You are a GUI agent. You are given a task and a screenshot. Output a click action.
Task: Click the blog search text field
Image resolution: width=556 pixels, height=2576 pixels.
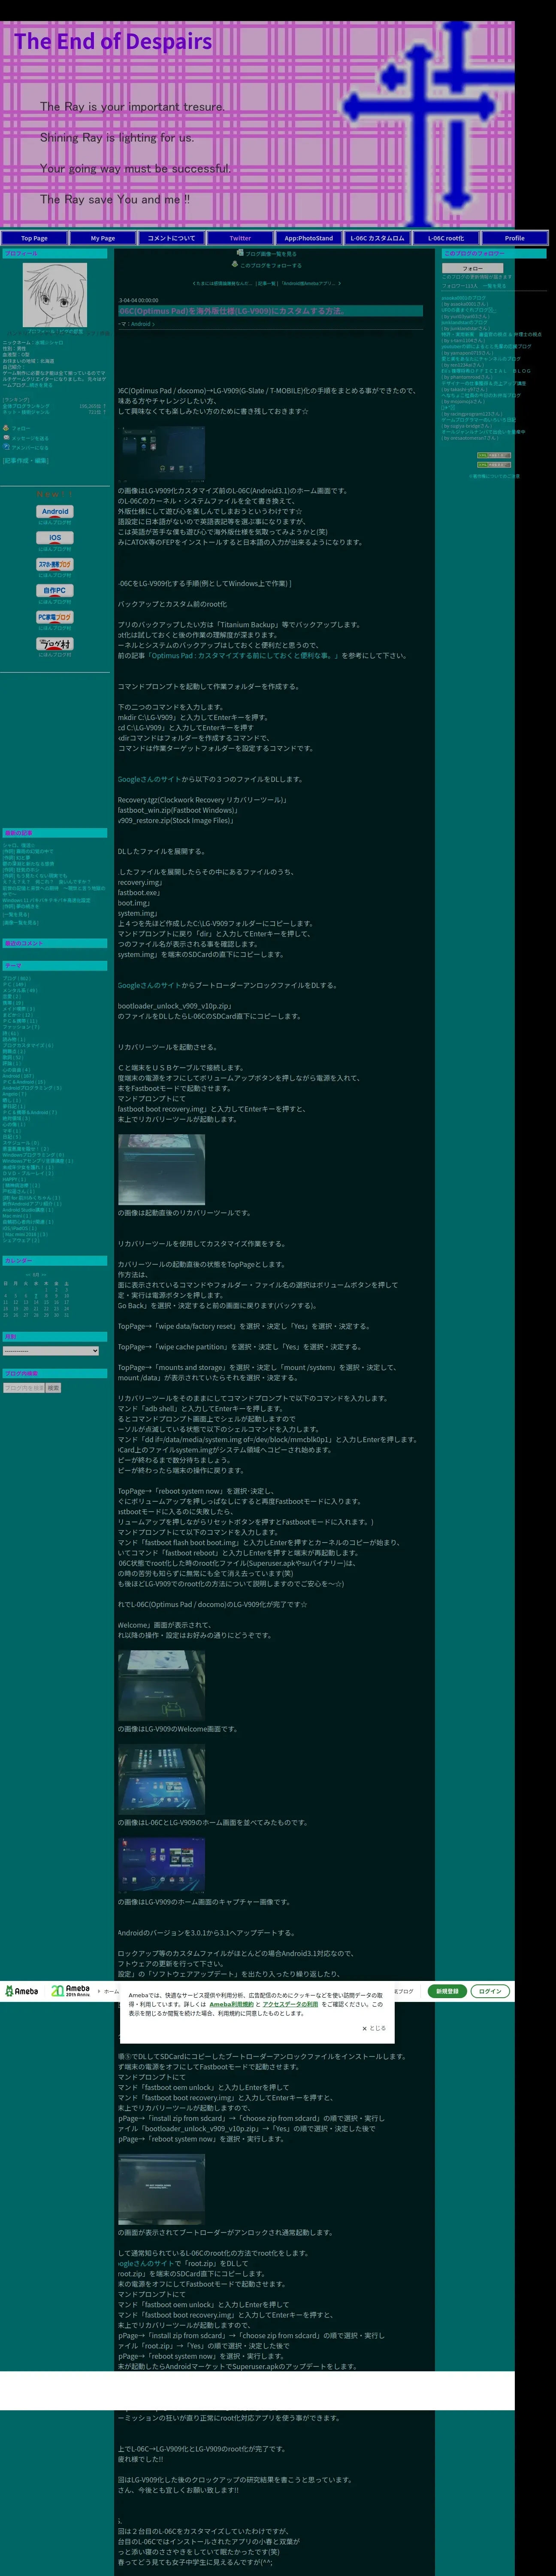24,1388
